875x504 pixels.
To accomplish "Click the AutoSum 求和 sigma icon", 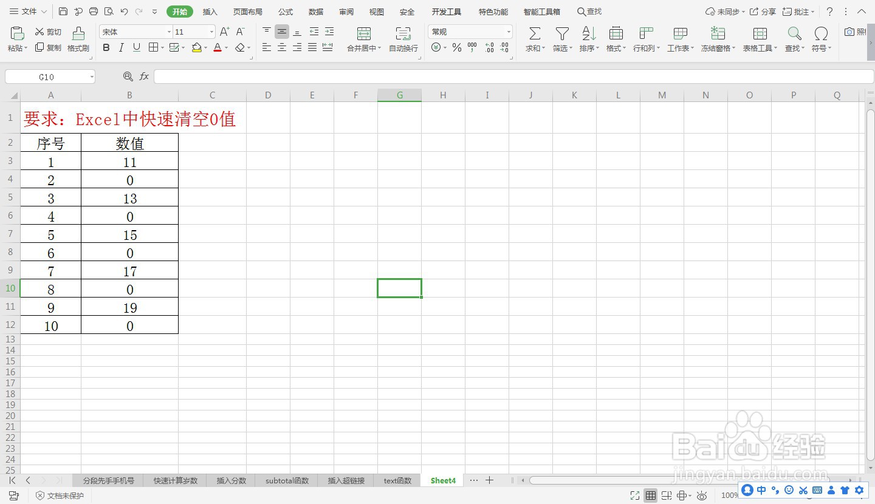I will (534, 33).
